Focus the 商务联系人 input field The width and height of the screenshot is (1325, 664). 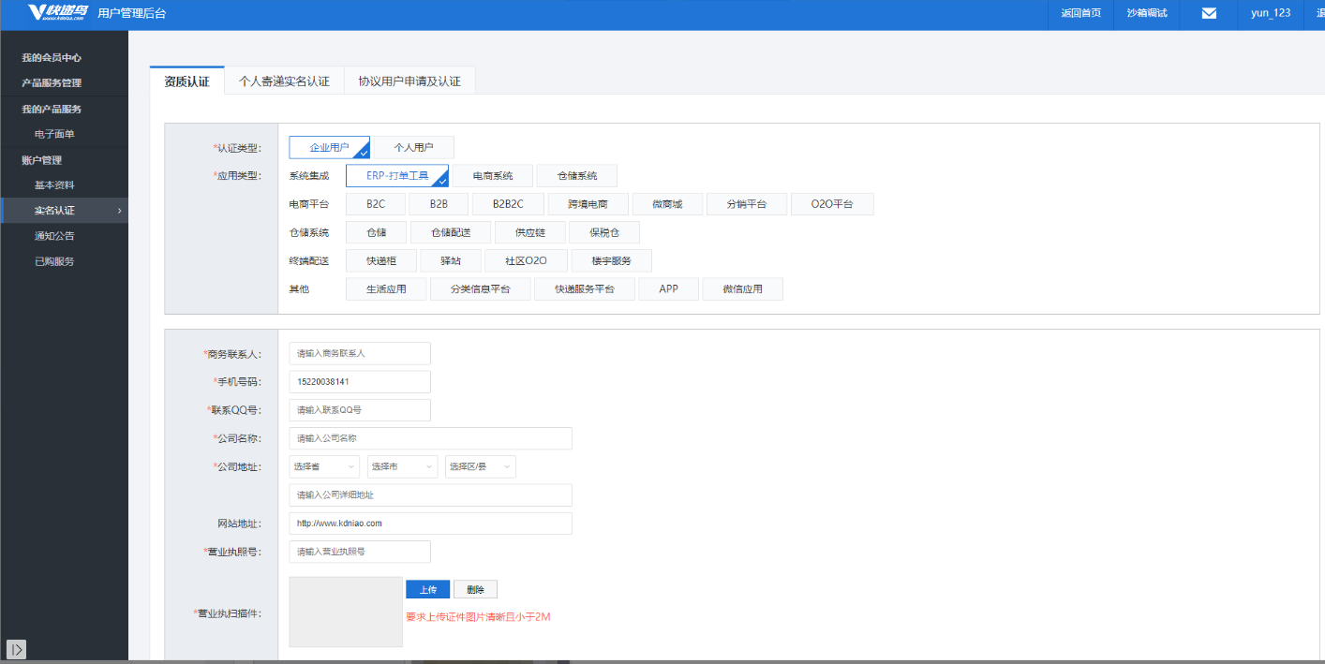(x=360, y=353)
